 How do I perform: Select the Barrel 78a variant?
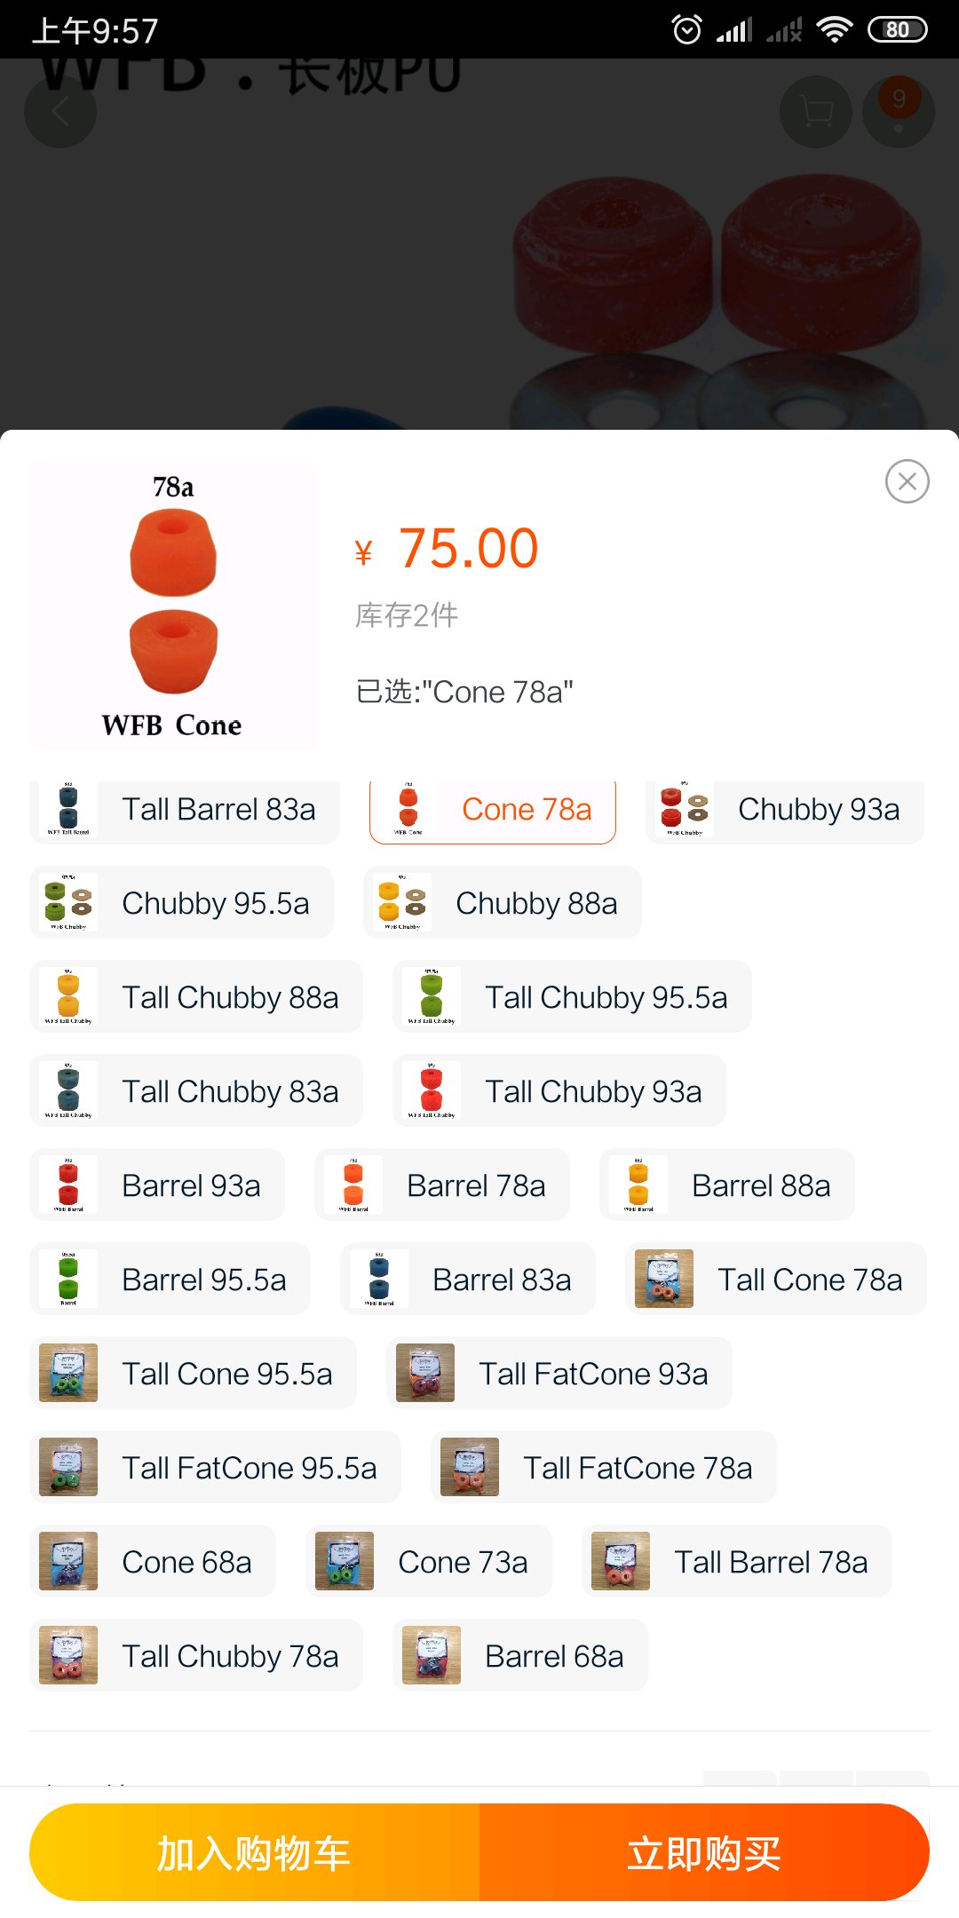point(442,1185)
